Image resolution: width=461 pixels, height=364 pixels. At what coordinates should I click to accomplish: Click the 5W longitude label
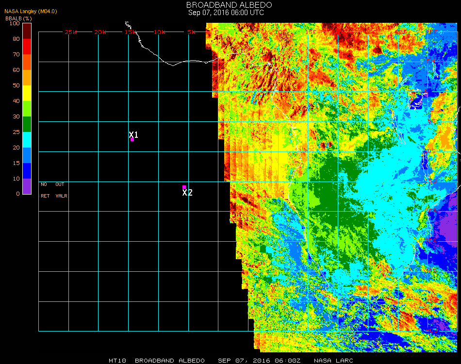[191, 32]
